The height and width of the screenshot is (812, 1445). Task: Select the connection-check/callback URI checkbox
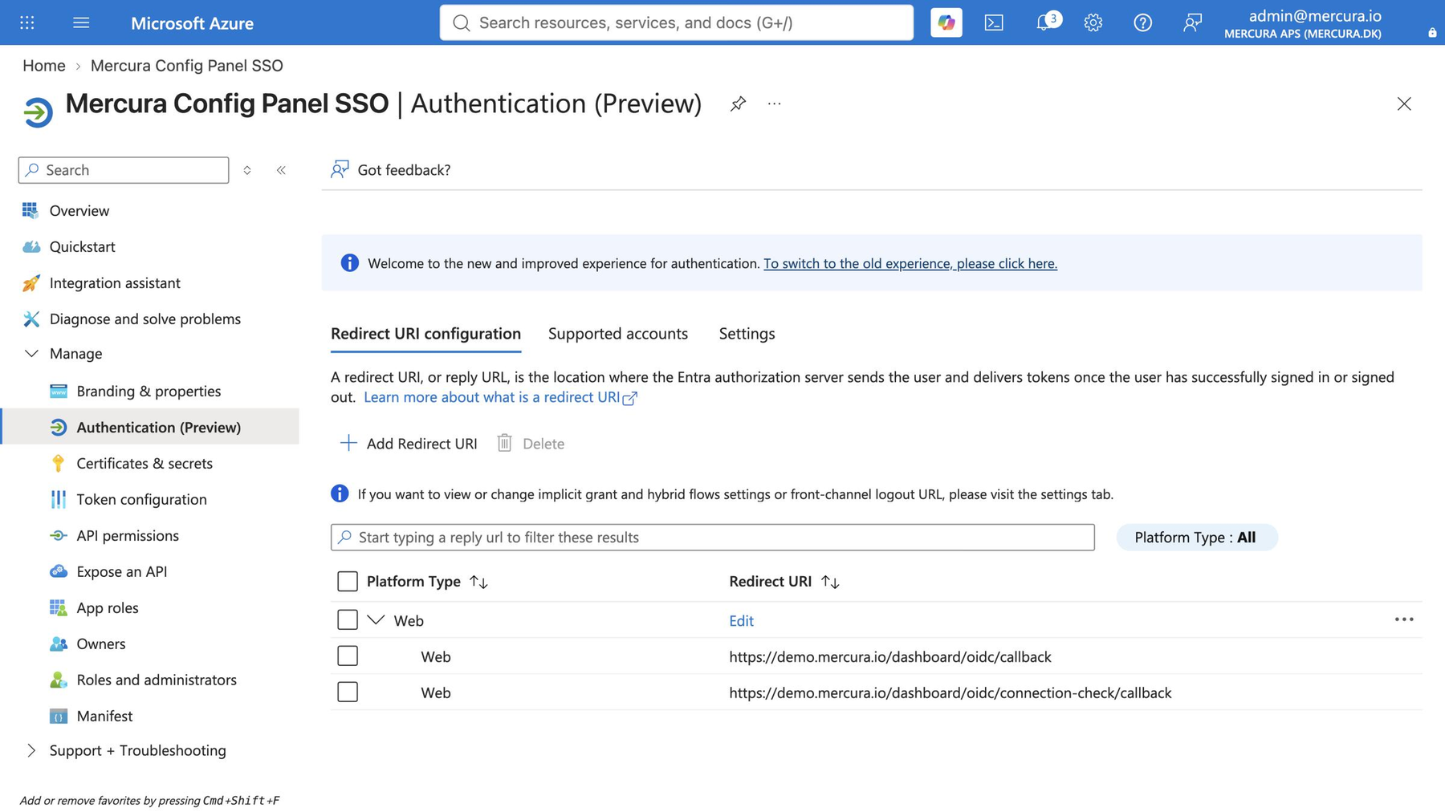pyautogui.click(x=348, y=692)
